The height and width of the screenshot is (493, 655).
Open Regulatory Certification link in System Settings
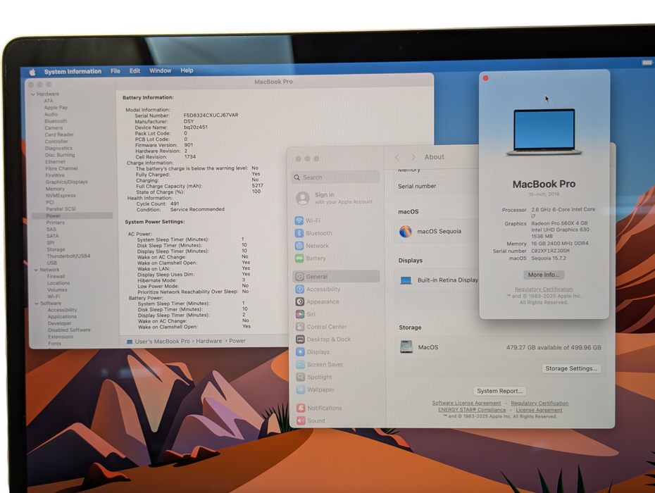[539, 403]
